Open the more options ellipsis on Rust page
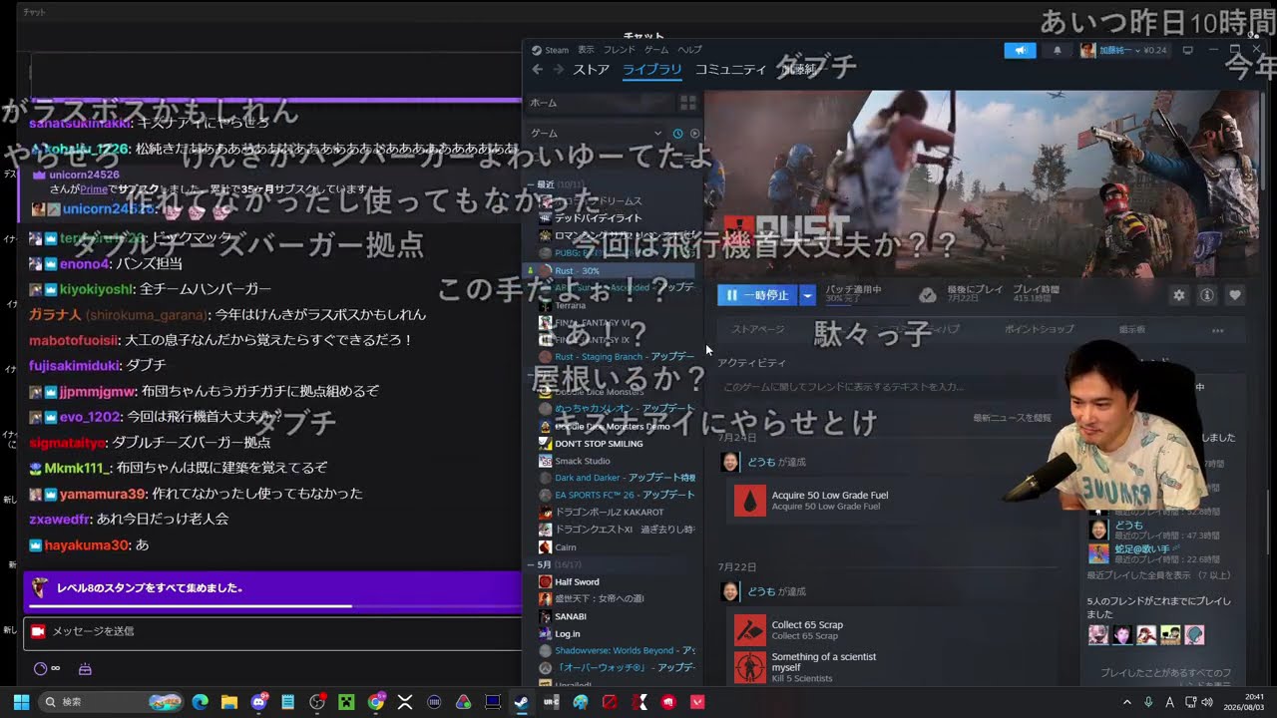 tap(1217, 330)
